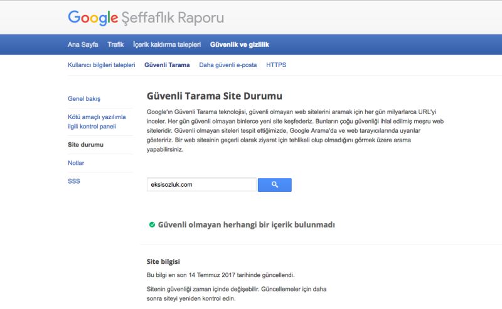Open the Ana Sayfa menu item

(x=83, y=45)
